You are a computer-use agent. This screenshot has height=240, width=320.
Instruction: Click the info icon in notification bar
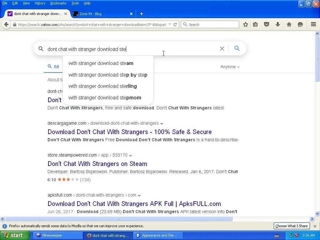click(4, 226)
